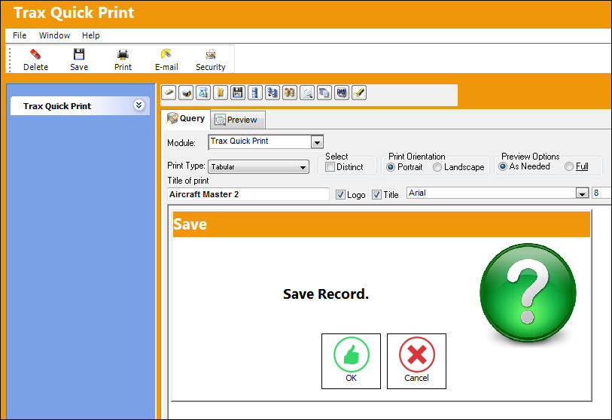
Task: Open the Print Type Tabular dropdown
Action: pyautogui.click(x=258, y=167)
